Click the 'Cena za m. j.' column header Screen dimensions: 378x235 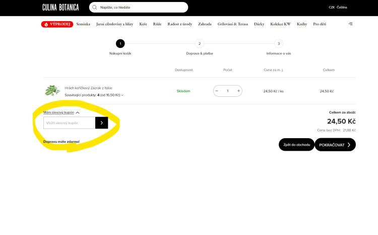click(x=273, y=70)
